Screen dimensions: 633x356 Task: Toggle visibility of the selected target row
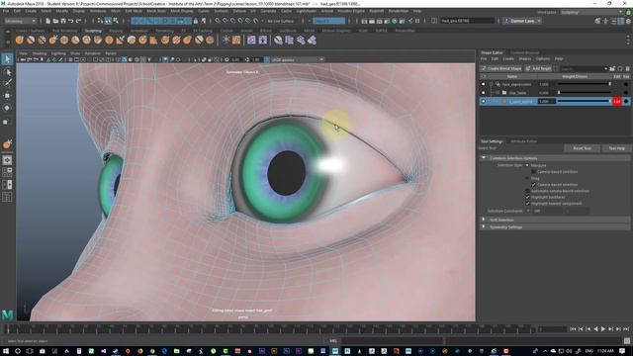pyautogui.click(x=484, y=101)
